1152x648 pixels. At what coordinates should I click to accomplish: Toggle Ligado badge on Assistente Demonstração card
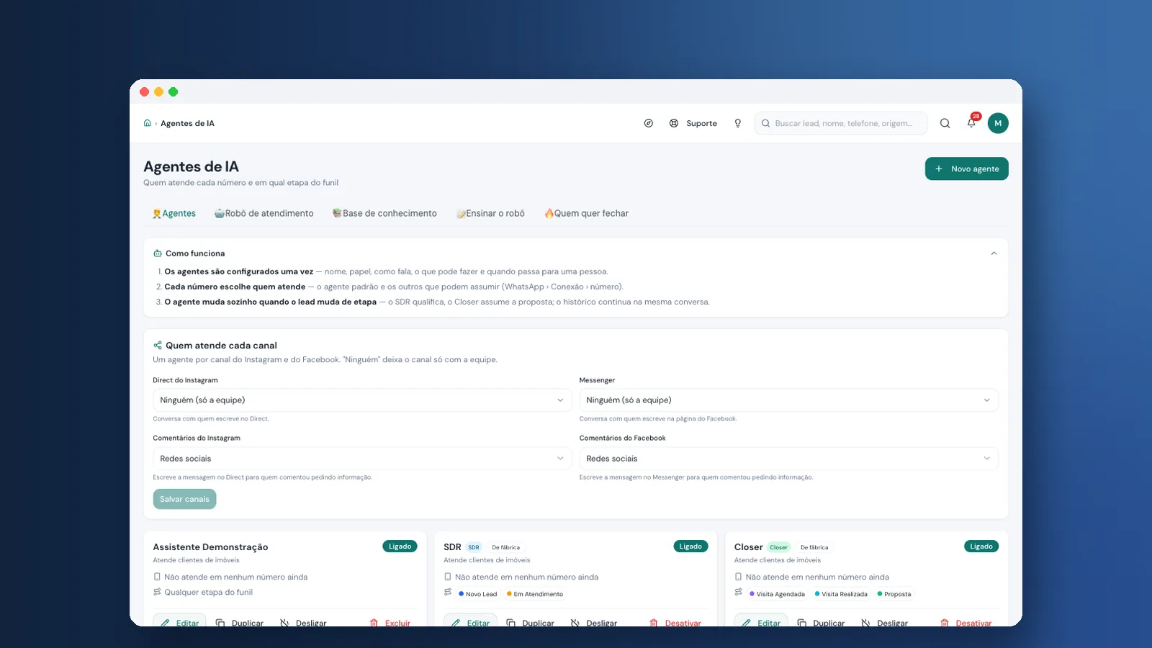400,546
